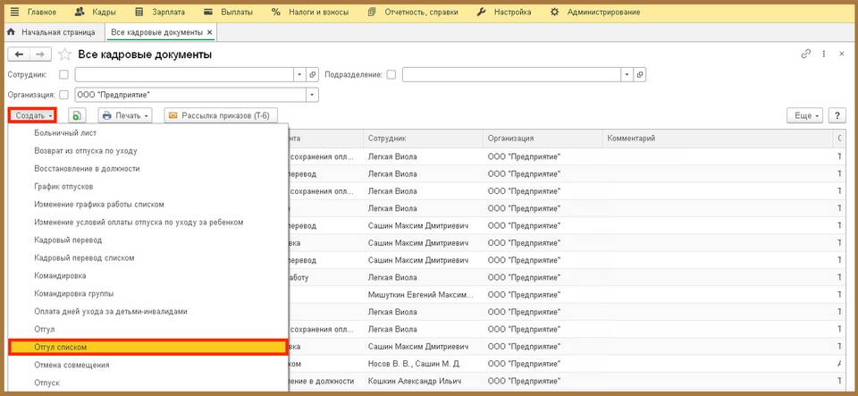
Task: Click the Организация field with ООО Предприятие
Action: 190,95
